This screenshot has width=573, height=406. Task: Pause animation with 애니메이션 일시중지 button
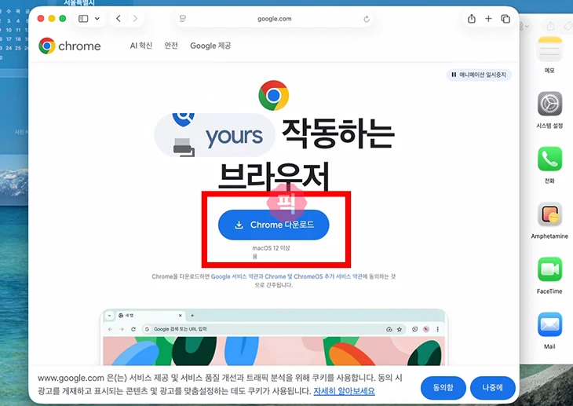point(479,75)
